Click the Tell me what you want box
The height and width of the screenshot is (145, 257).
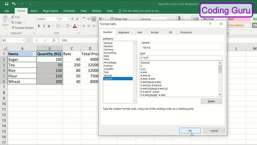[x=139, y=11]
